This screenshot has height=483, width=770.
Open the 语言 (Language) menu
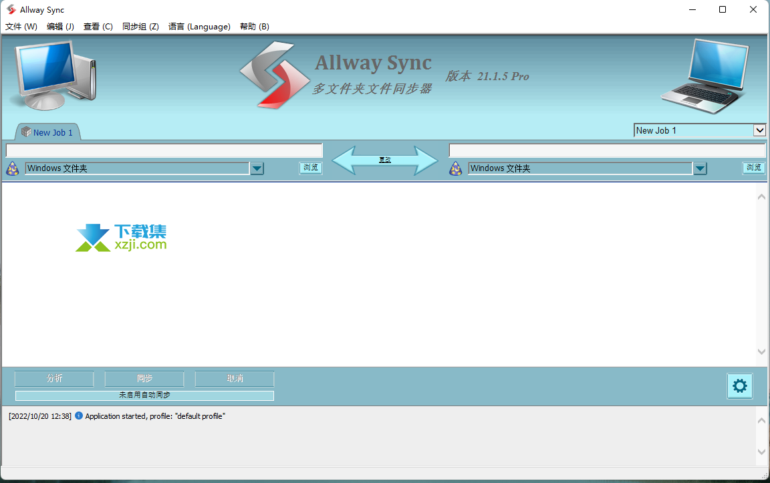pyautogui.click(x=199, y=27)
